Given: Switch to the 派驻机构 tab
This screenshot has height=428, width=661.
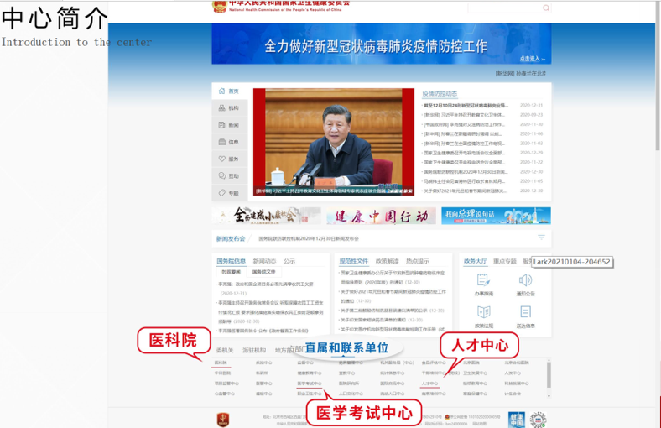Looking at the screenshot, I should (x=254, y=350).
